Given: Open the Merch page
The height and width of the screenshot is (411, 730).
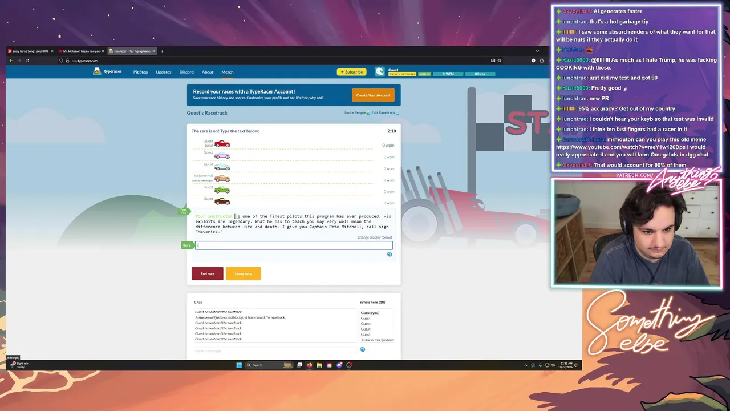Looking at the screenshot, I should pos(227,72).
